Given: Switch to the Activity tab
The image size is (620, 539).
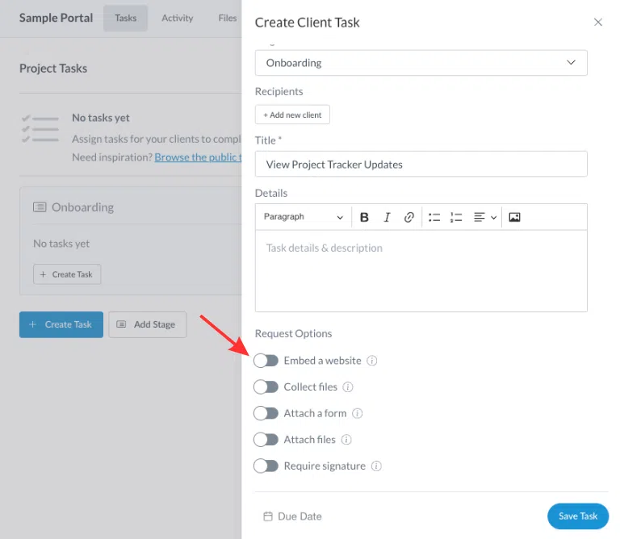Looking at the screenshot, I should coord(177,18).
